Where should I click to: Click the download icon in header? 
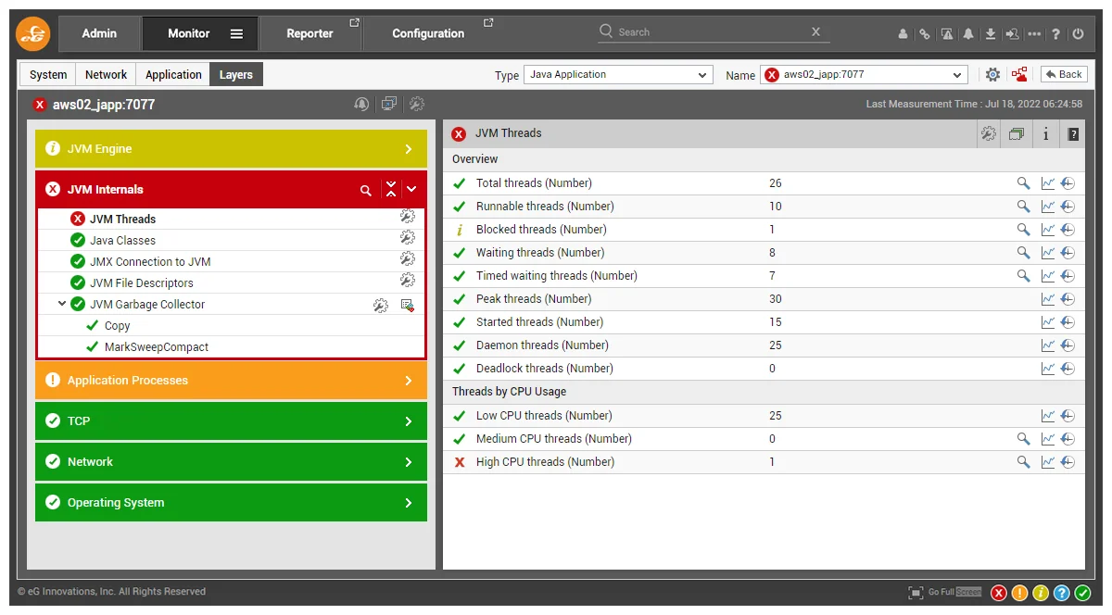click(991, 34)
